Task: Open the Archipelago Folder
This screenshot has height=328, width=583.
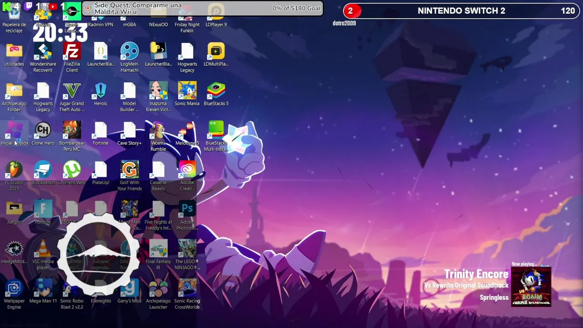Action: point(14,97)
